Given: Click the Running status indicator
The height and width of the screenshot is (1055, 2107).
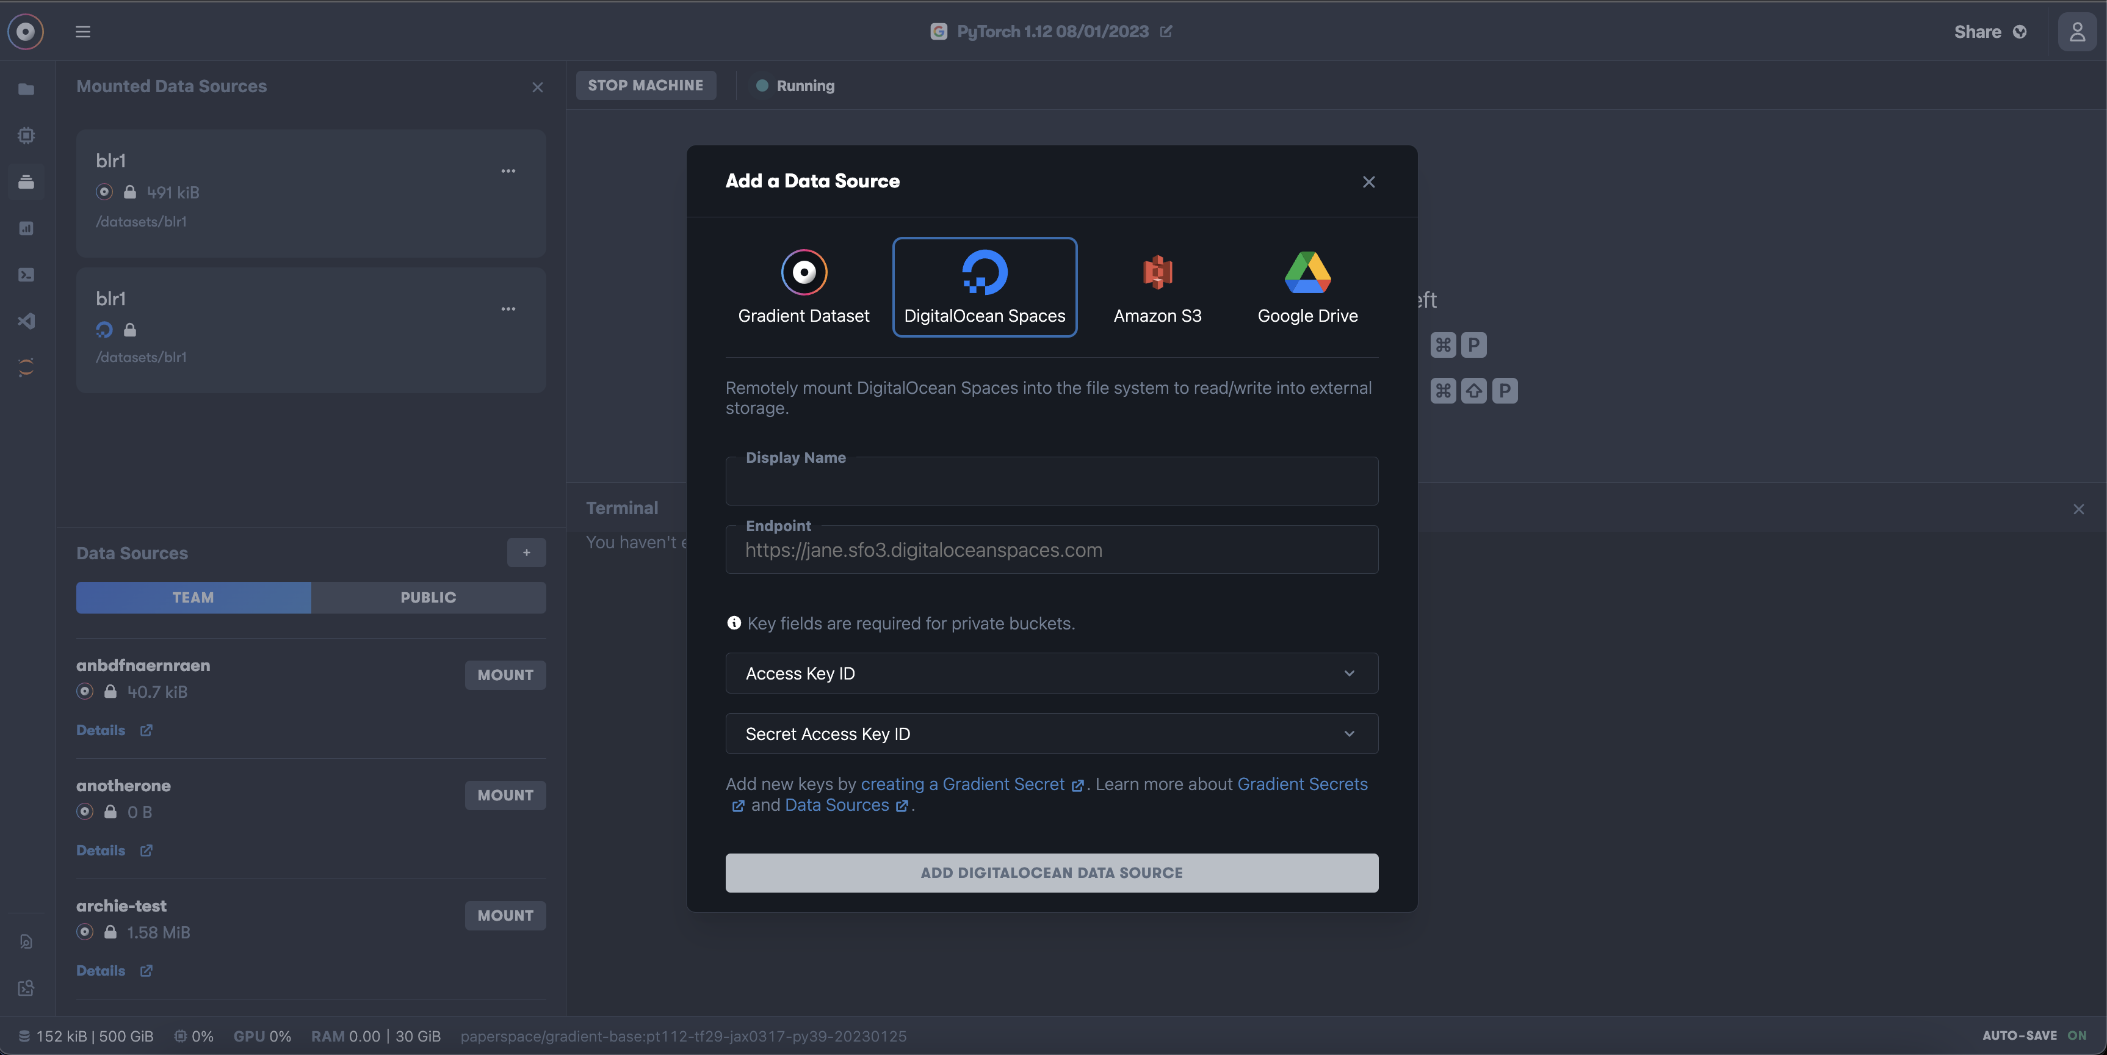Looking at the screenshot, I should coord(794,85).
